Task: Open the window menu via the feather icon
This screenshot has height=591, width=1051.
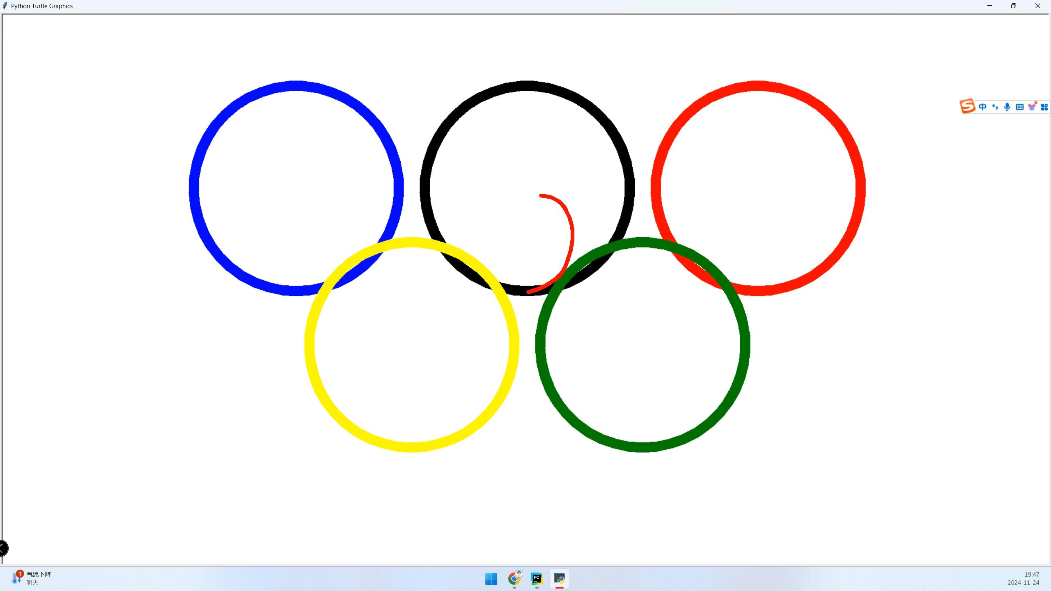Action: pos(5,6)
